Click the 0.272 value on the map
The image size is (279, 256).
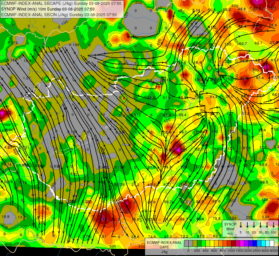click(x=13, y=43)
